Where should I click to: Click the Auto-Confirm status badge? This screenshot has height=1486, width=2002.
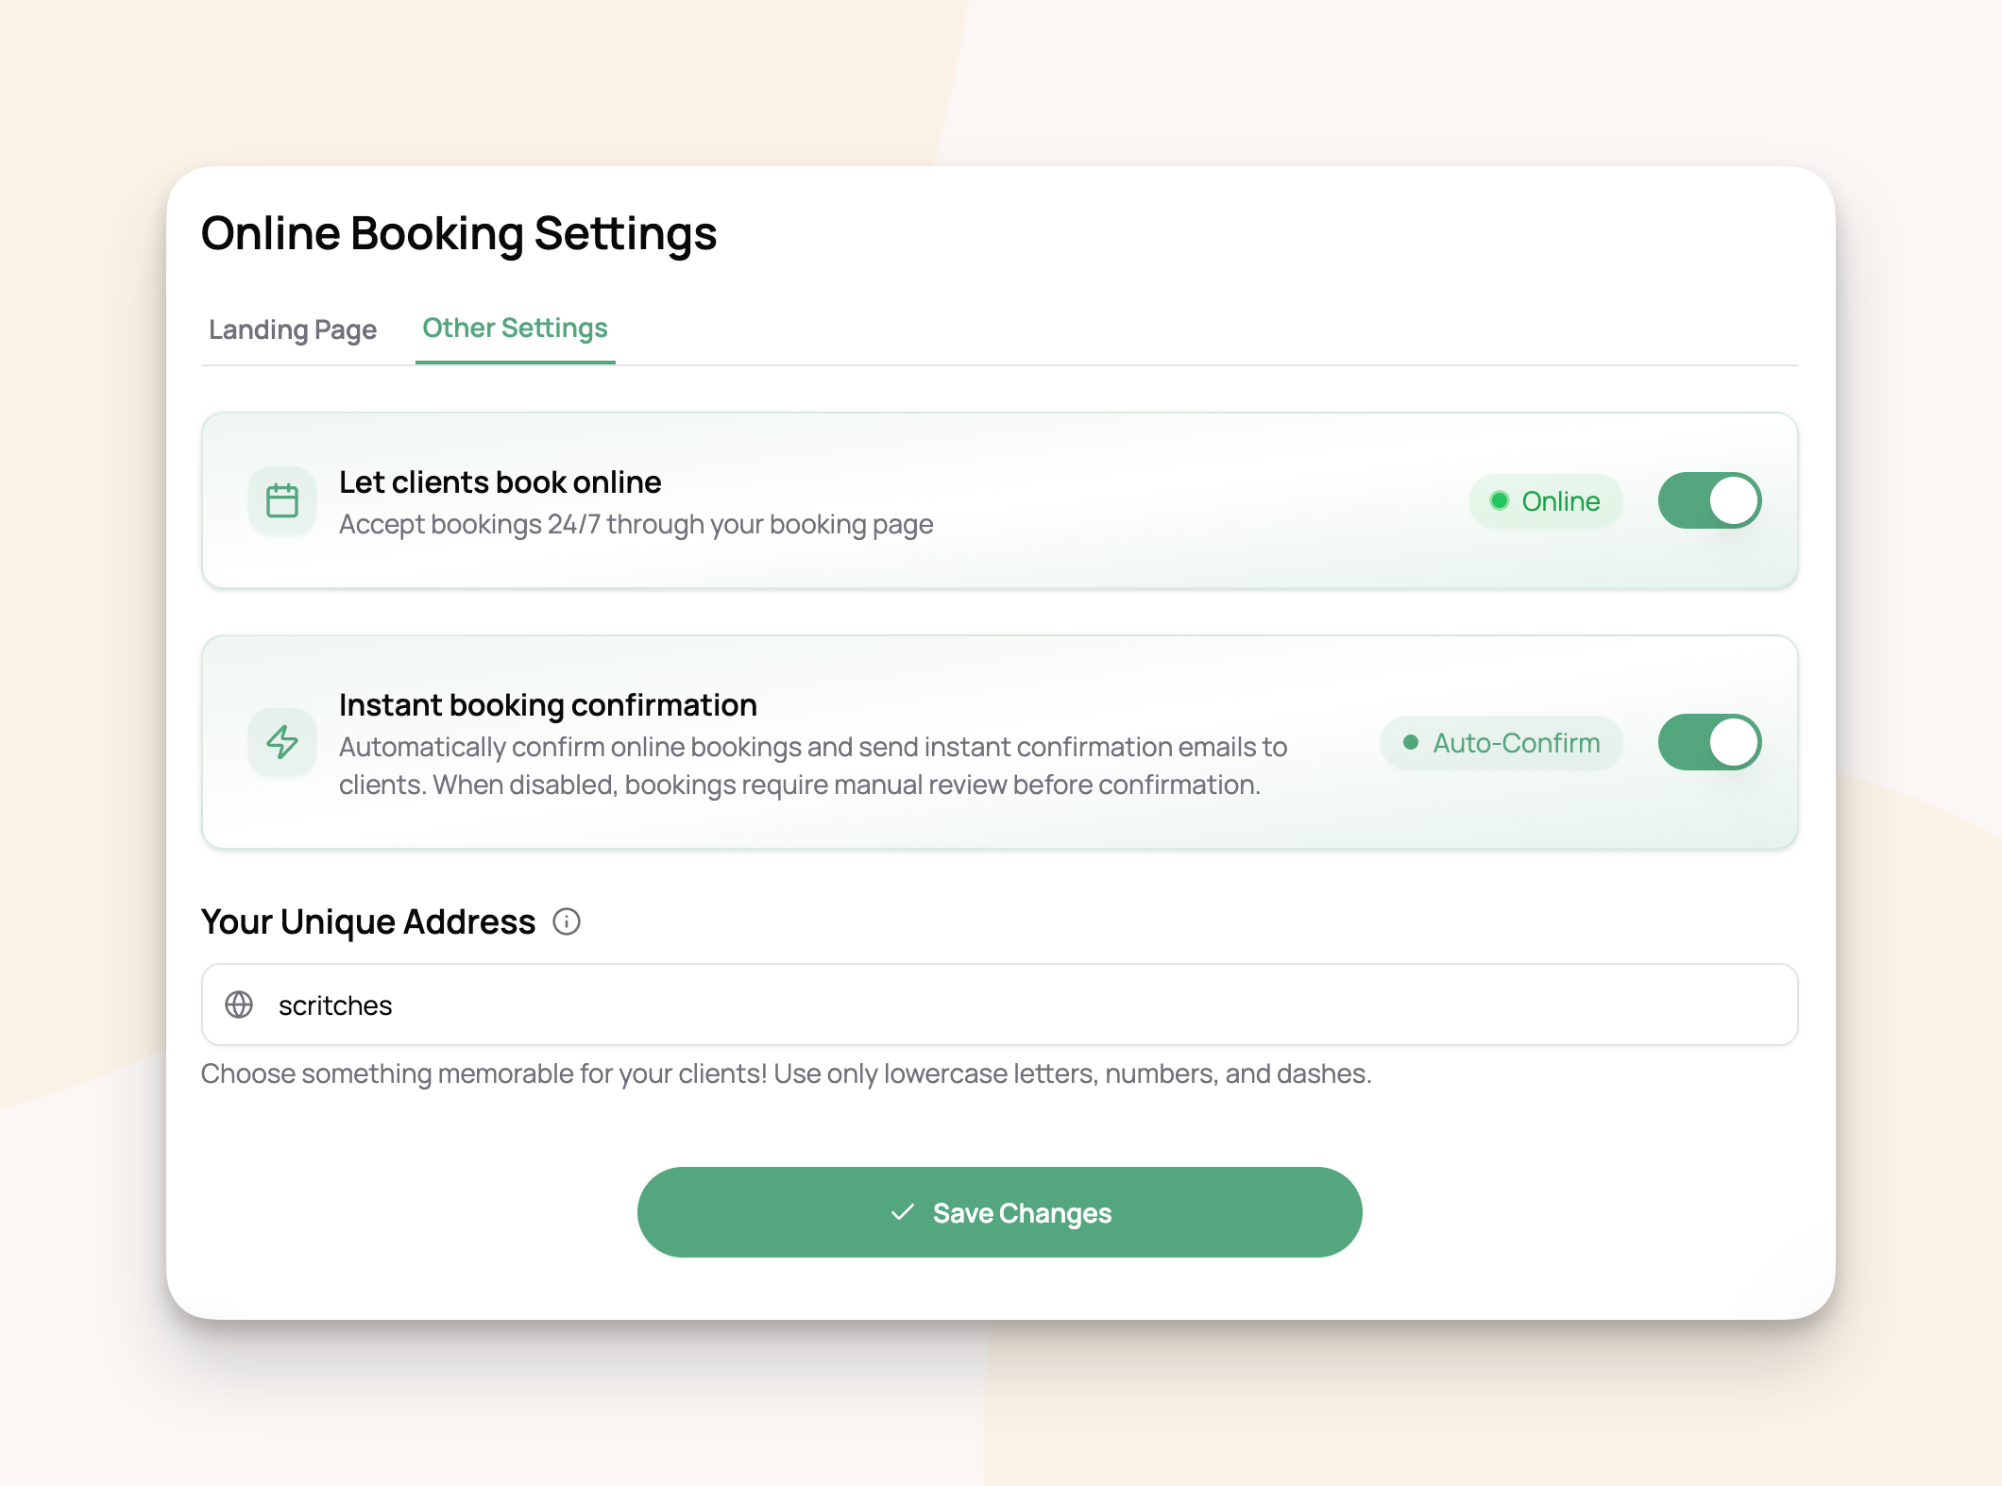[x=1501, y=743]
